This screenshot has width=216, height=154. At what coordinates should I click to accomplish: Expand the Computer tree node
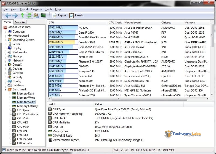tap(5, 32)
